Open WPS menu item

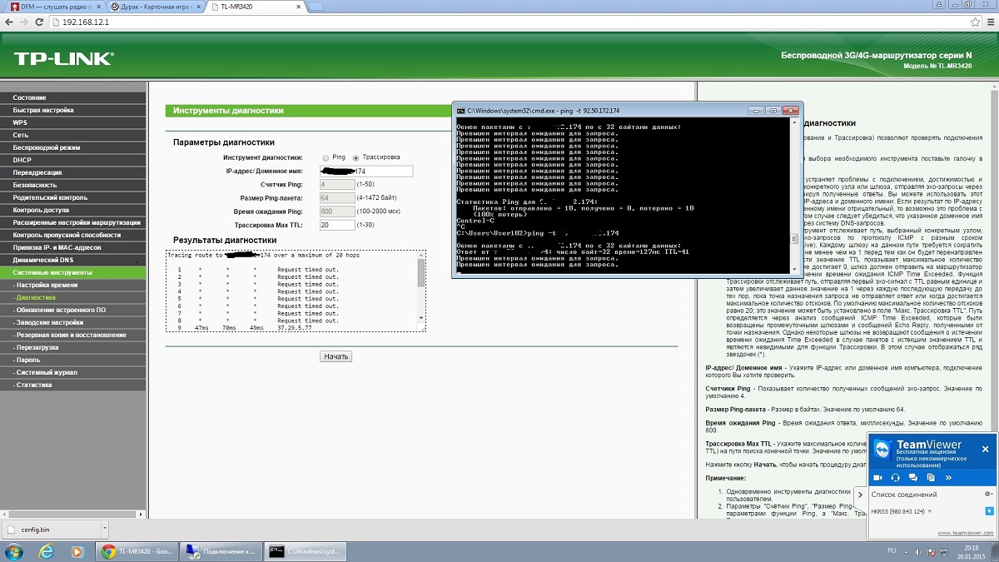73,122
